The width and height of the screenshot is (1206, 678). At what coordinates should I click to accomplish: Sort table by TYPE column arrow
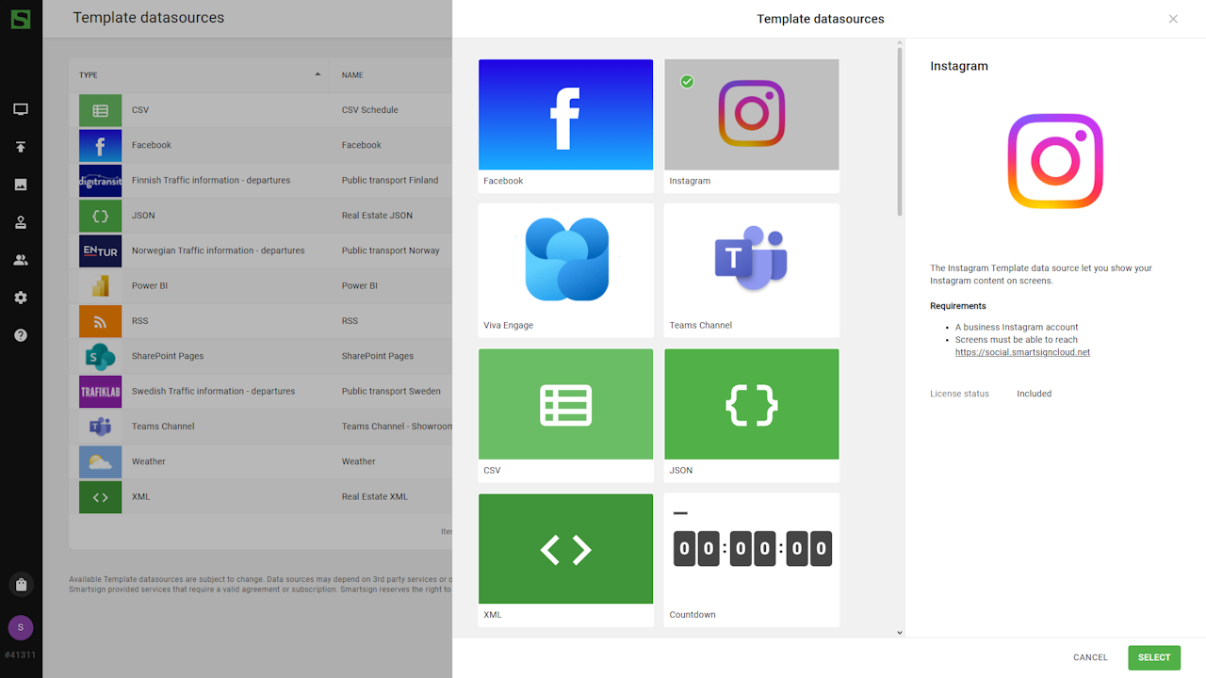point(318,75)
